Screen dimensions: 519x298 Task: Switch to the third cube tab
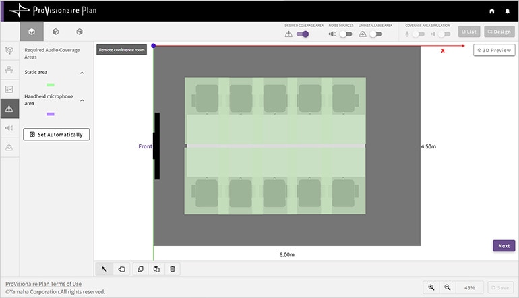click(80, 32)
